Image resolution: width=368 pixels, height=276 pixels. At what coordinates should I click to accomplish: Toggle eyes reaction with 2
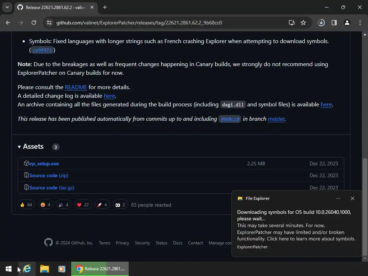point(120,205)
